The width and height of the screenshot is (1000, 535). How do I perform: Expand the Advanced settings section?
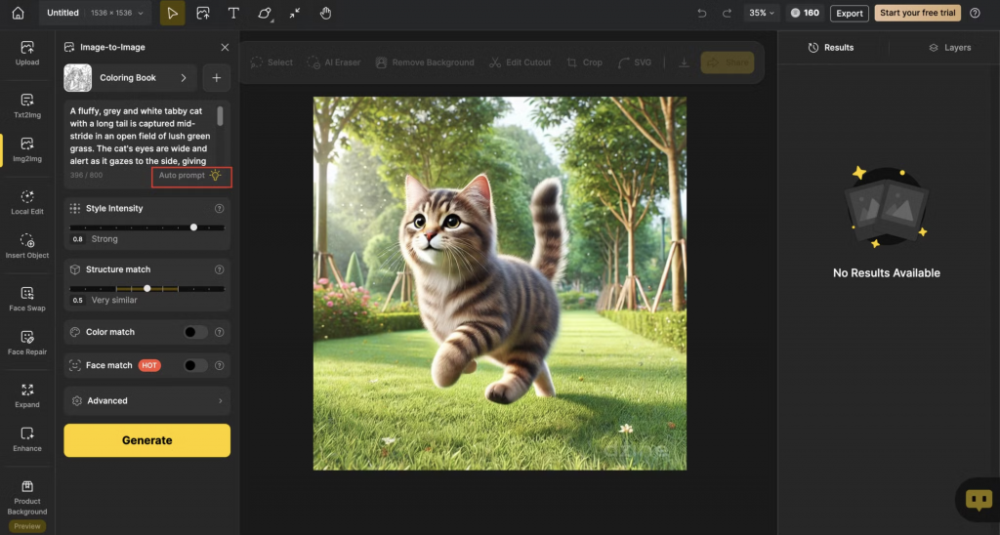(x=146, y=400)
